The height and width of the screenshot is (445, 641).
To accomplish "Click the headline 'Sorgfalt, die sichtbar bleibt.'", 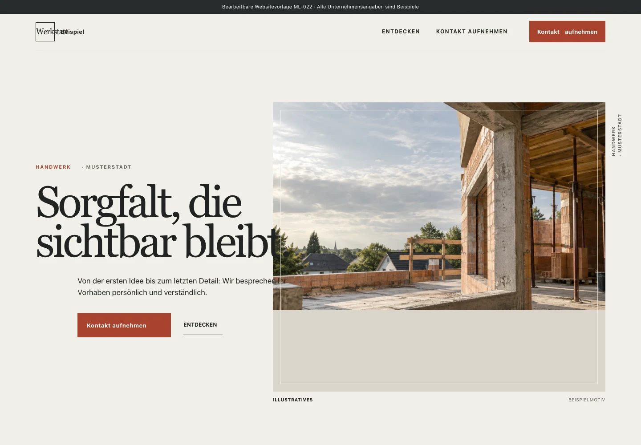I will click(162, 222).
